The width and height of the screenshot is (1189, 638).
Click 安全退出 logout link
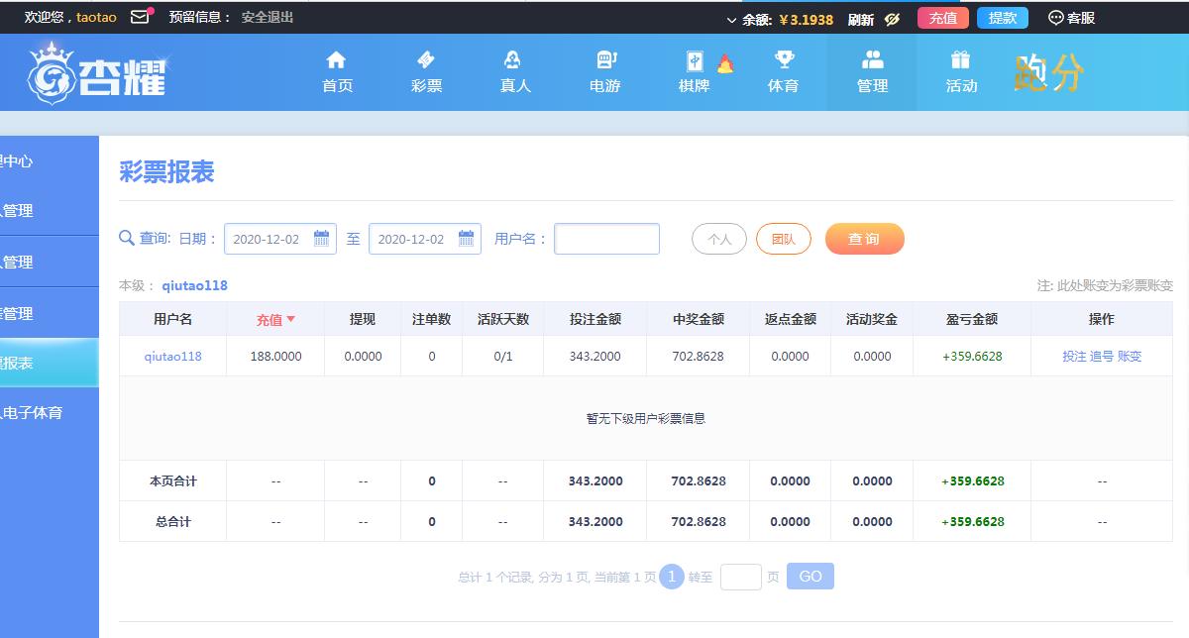coord(268,17)
